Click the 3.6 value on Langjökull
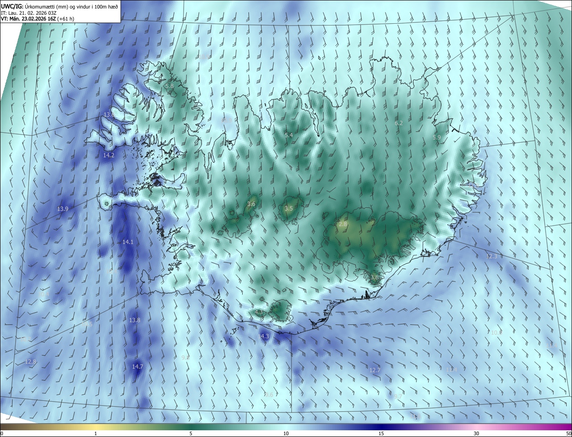This screenshot has height=437, width=572. click(251, 204)
